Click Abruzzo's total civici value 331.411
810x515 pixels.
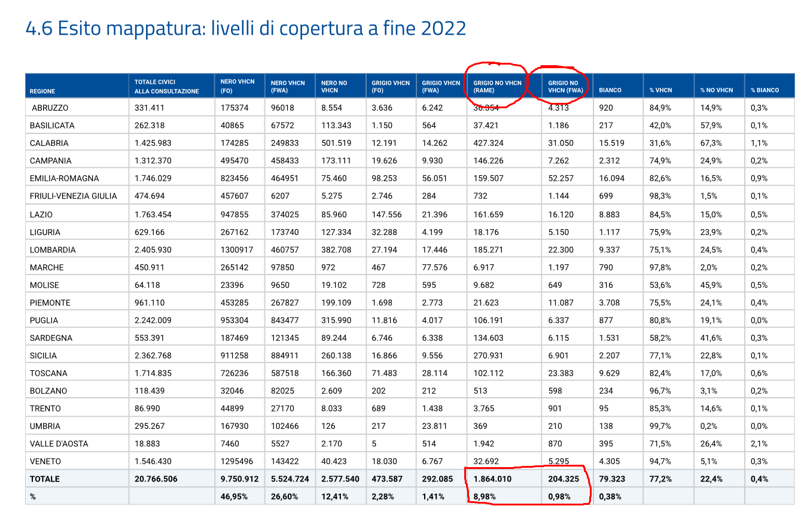pos(149,108)
